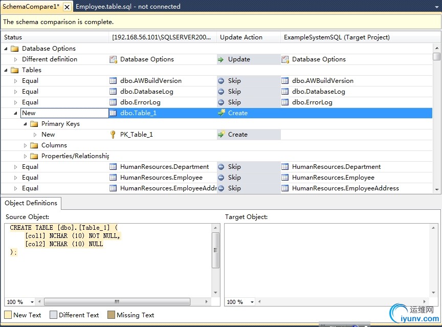
Task: Expand the Properties/Relationships folder
Action: click(x=25, y=156)
